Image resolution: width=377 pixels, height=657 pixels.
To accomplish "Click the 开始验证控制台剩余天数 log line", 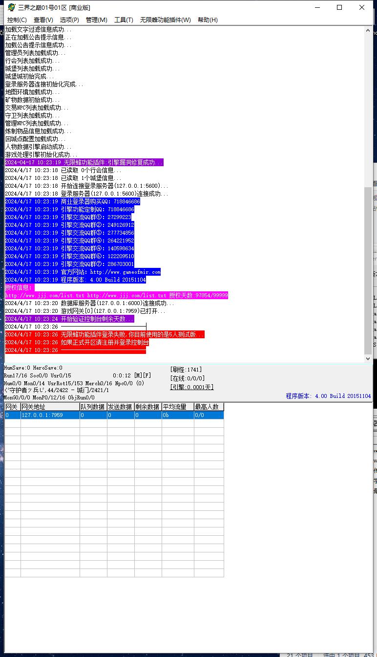I will pyautogui.click(x=69, y=319).
